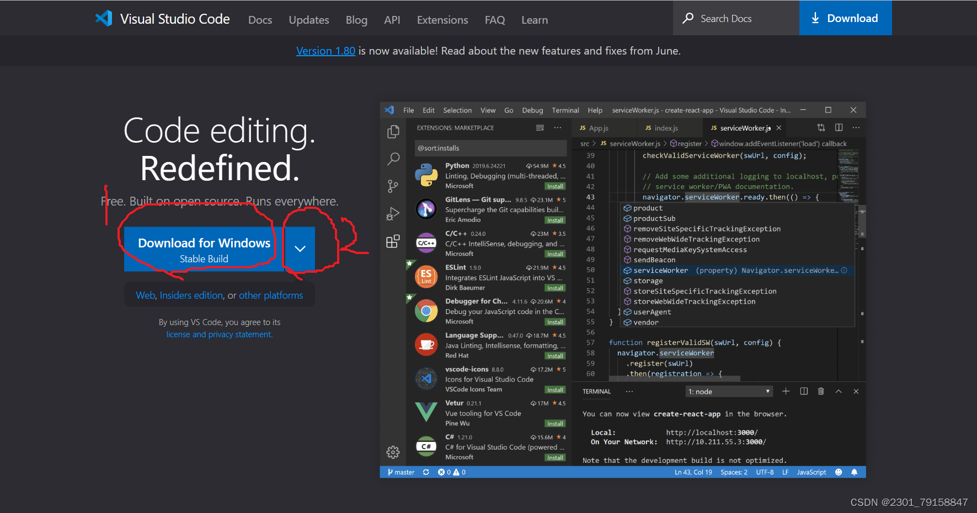Viewport: 977px width, 513px height.
Task: Click the Search Docs field
Action: pyautogui.click(x=736, y=18)
